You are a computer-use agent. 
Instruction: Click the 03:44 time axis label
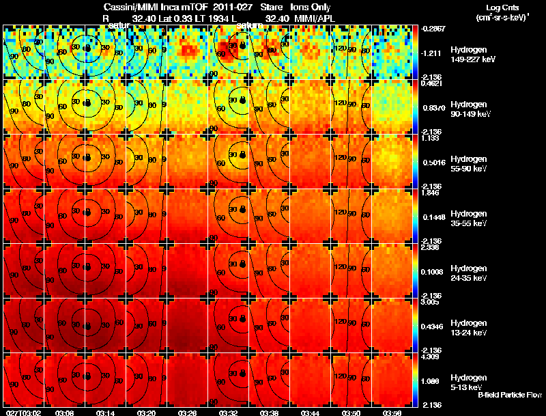[x=311, y=413]
